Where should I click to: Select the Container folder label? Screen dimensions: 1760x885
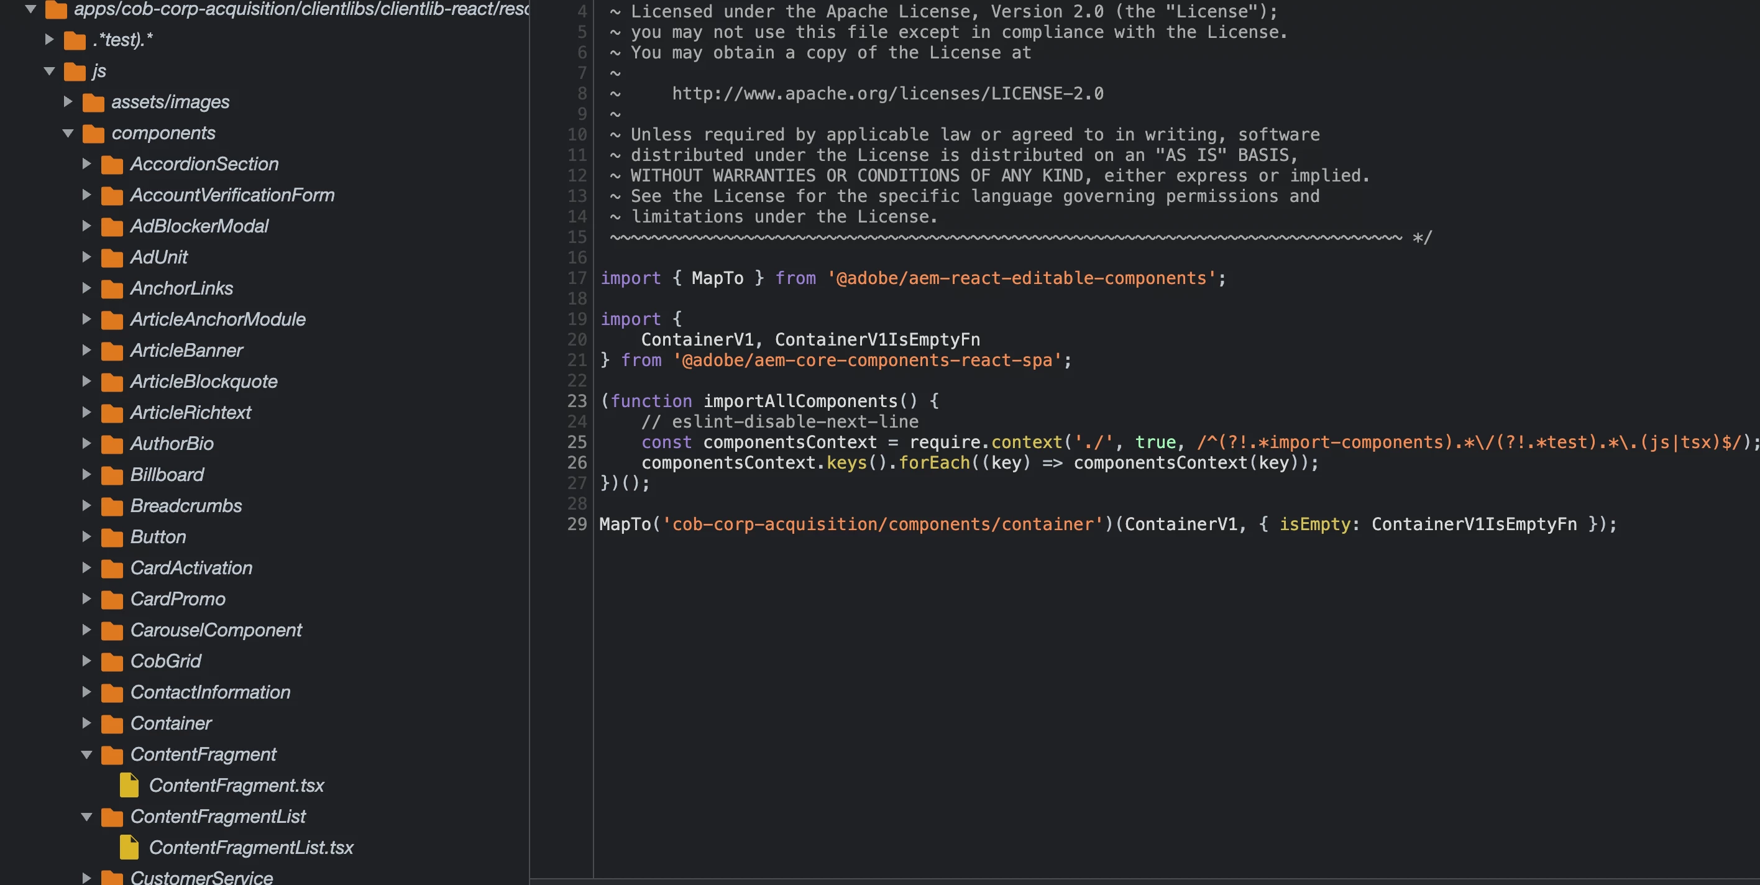[x=171, y=723]
